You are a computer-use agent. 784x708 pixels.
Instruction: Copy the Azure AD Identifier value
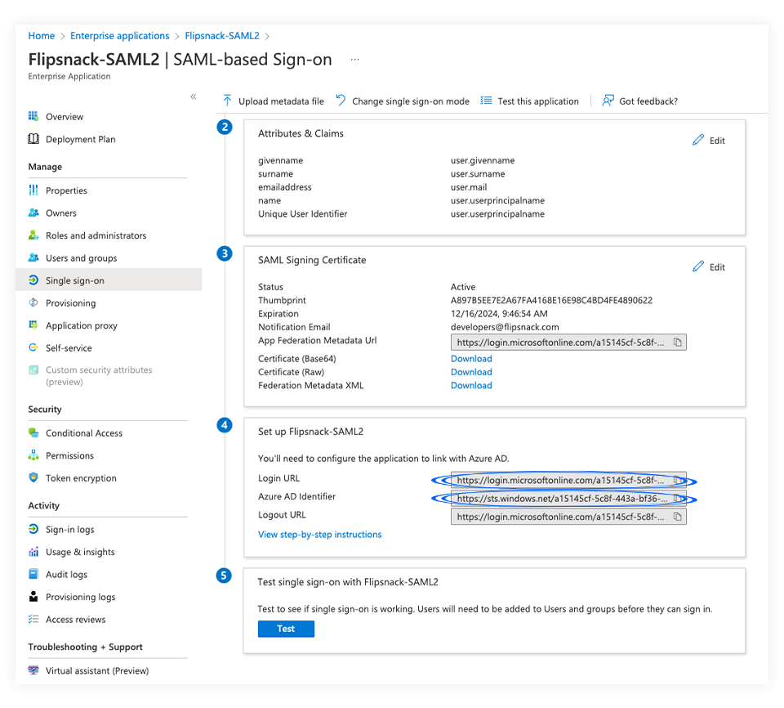coord(678,498)
